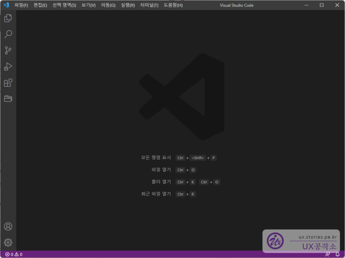Open the 실행(R) menu
The width and height of the screenshot is (345, 258).
coord(128,5)
